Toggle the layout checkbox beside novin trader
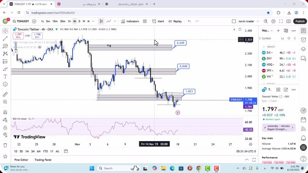This screenshot has width=308, height=173. tap(234, 21)
